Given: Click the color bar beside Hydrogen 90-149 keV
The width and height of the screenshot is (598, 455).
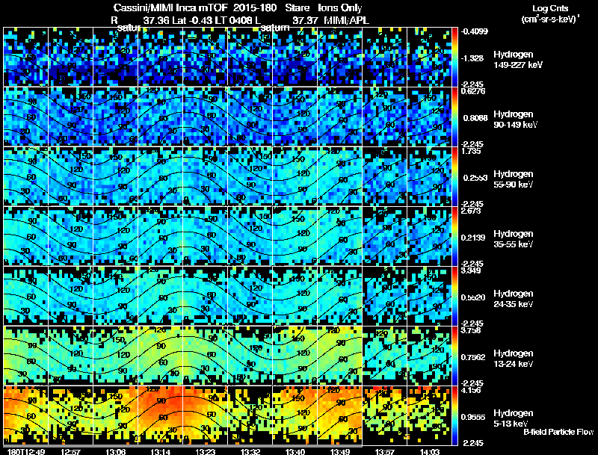Looking at the screenshot, I should click(454, 117).
